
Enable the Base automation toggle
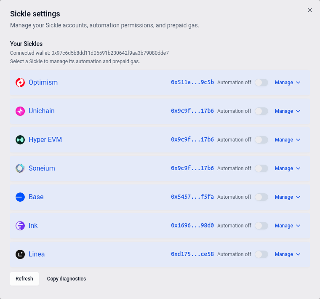coord(261,197)
